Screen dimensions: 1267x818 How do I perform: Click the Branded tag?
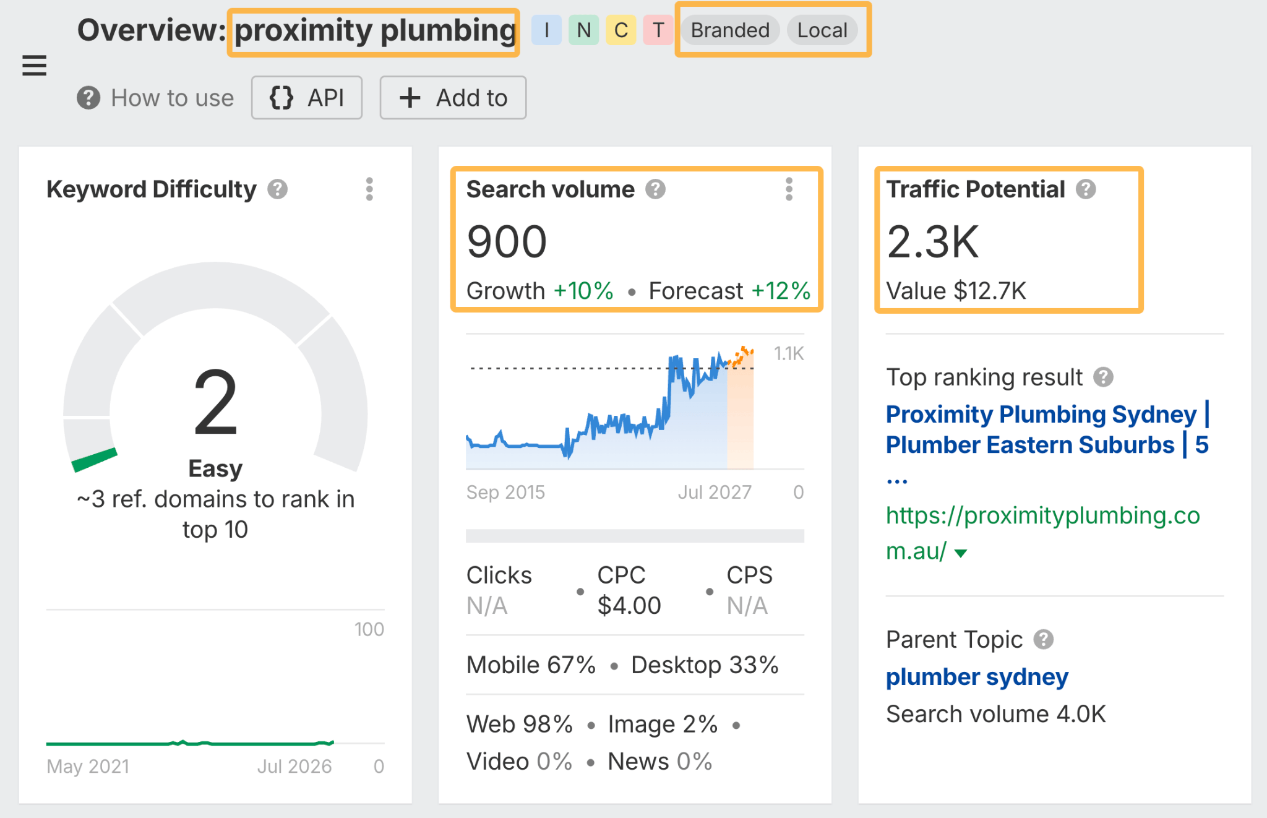tap(730, 30)
